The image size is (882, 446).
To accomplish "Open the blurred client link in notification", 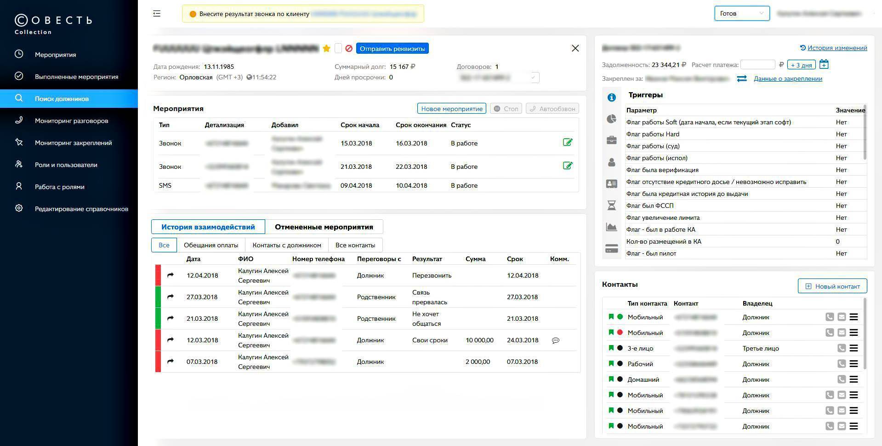I will tap(364, 14).
